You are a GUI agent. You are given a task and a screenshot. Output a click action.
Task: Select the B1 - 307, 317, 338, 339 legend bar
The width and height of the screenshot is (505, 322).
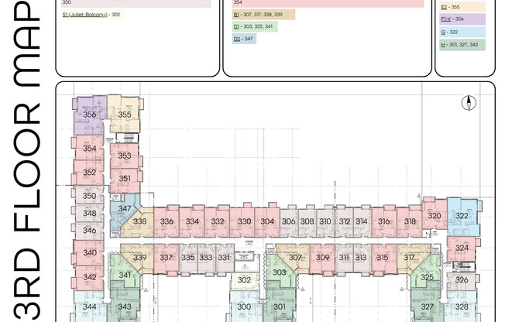[x=263, y=15]
